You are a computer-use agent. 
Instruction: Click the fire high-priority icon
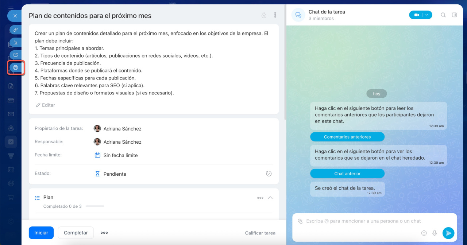pos(264,15)
